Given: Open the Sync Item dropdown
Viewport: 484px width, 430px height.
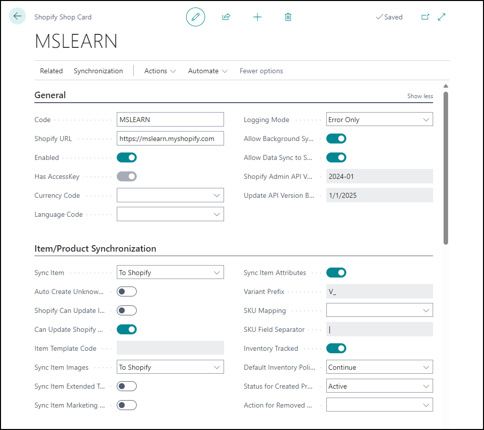Looking at the screenshot, I should pos(170,272).
